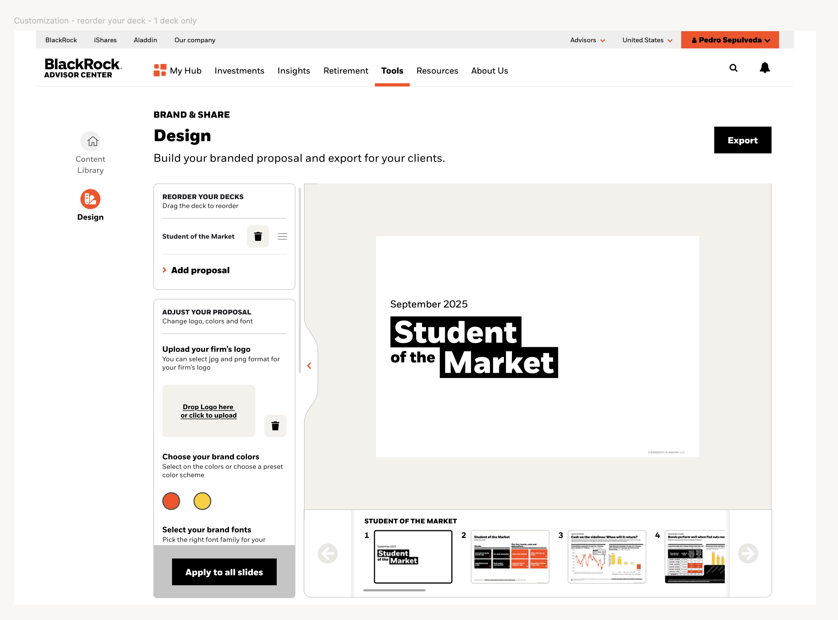Open the notifications bell
This screenshot has width=838, height=620.
click(764, 68)
